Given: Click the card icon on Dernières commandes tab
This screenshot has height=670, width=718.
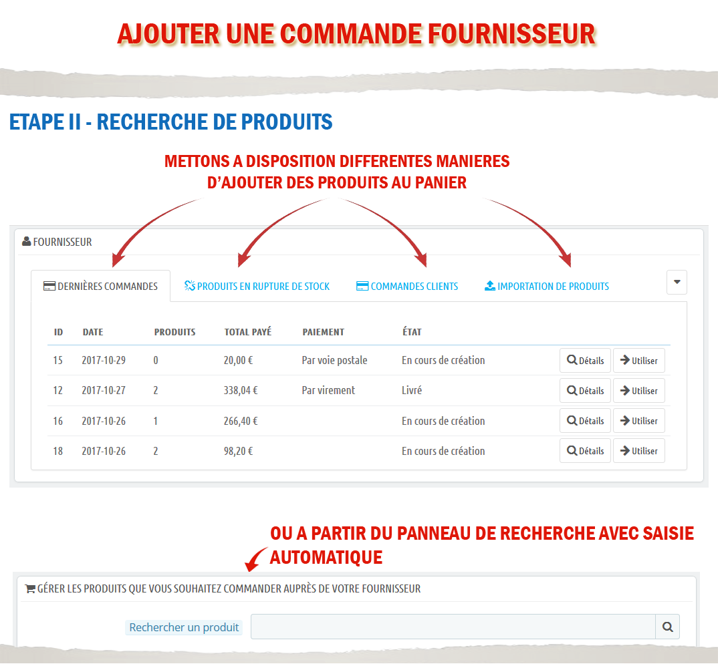Looking at the screenshot, I should point(49,286).
